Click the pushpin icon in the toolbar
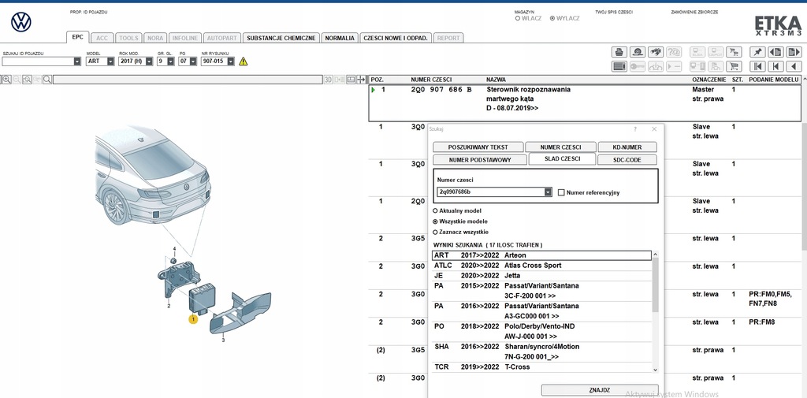 click(x=757, y=52)
